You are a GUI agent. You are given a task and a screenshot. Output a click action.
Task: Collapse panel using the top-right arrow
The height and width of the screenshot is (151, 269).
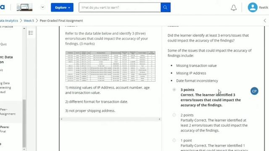pos(265,21)
